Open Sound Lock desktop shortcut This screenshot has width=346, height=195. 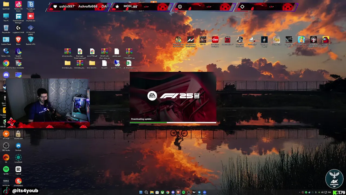[18, 135]
